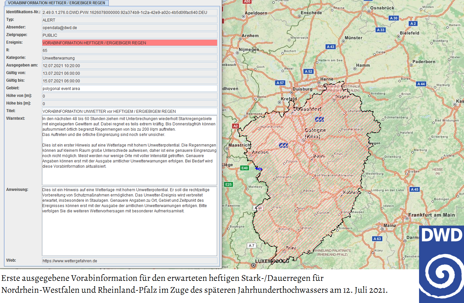Image resolution: width=464 pixels, height=303 pixels.
Task: Click the Hamm city label
Action: click(363, 65)
